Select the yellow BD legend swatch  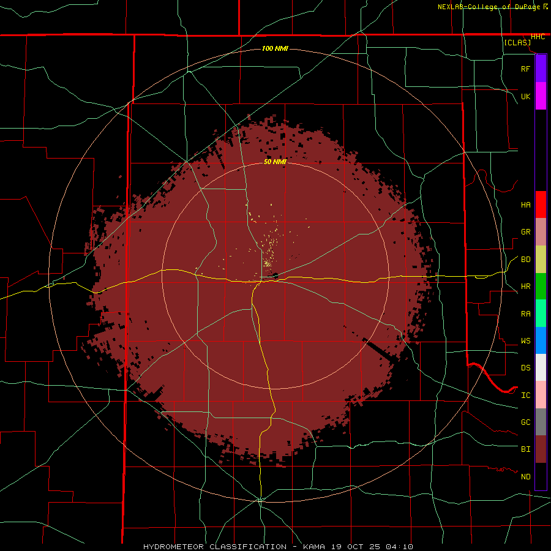[x=541, y=260]
